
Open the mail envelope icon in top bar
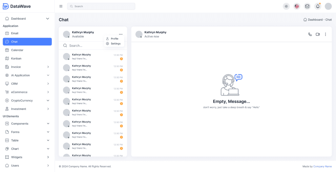pyautogui.click(x=307, y=6)
